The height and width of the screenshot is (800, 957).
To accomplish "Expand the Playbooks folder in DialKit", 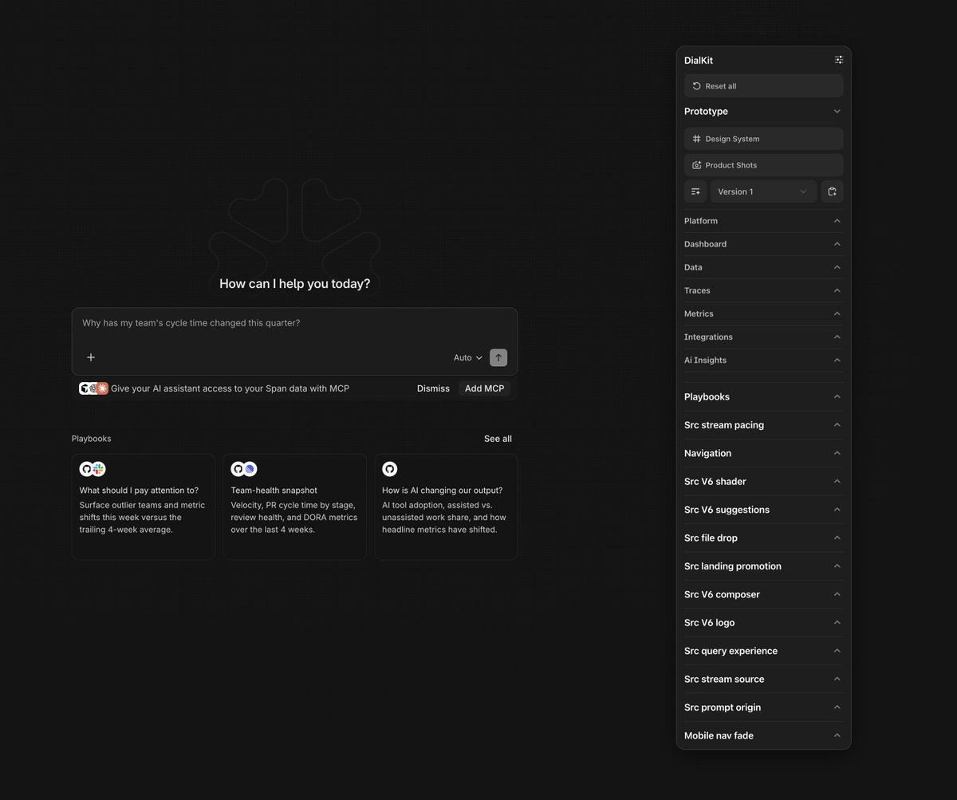I will click(763, 396).
